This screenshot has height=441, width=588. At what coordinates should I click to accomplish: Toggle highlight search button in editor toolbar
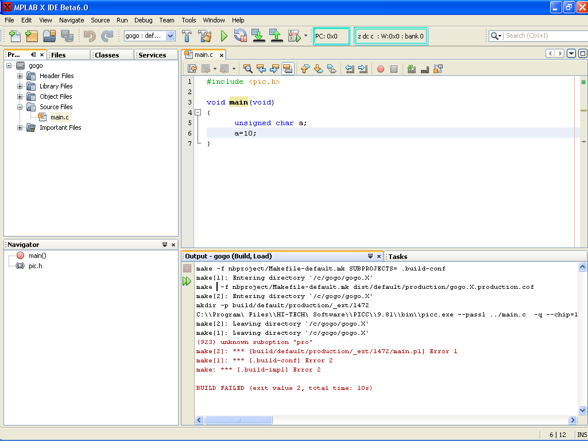[x=288, y=69]
